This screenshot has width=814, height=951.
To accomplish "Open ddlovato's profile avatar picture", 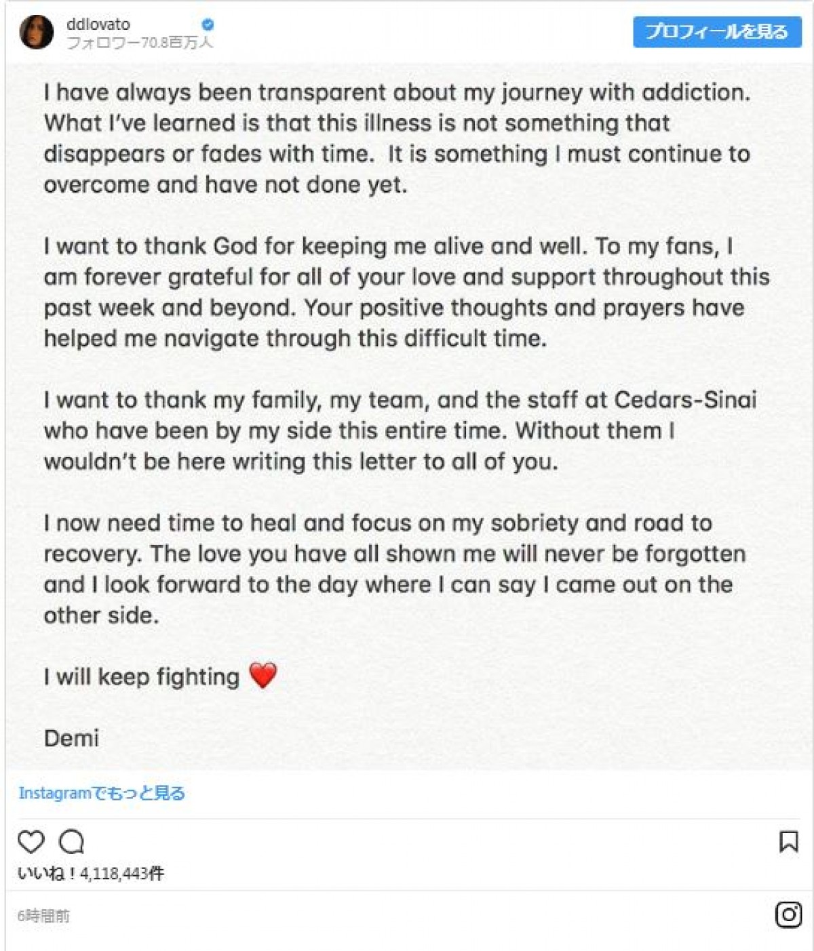I will click(x=36, y=32).
